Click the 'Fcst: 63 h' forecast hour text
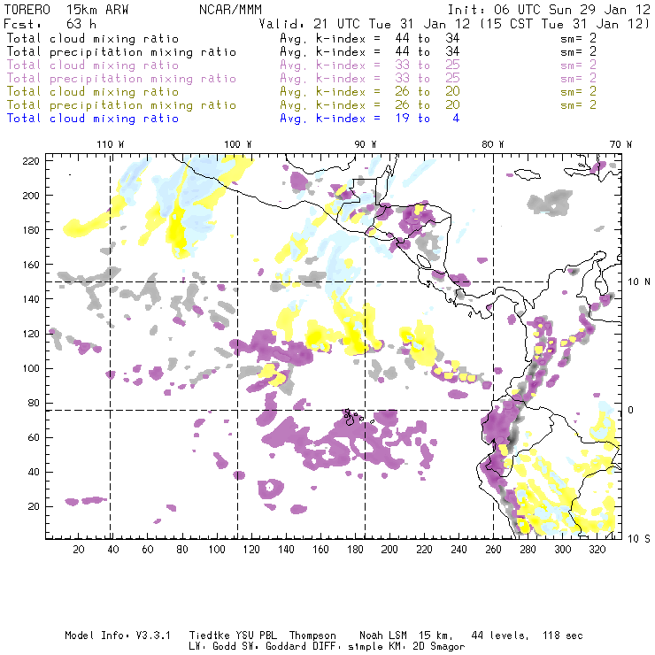 point(50,24)
